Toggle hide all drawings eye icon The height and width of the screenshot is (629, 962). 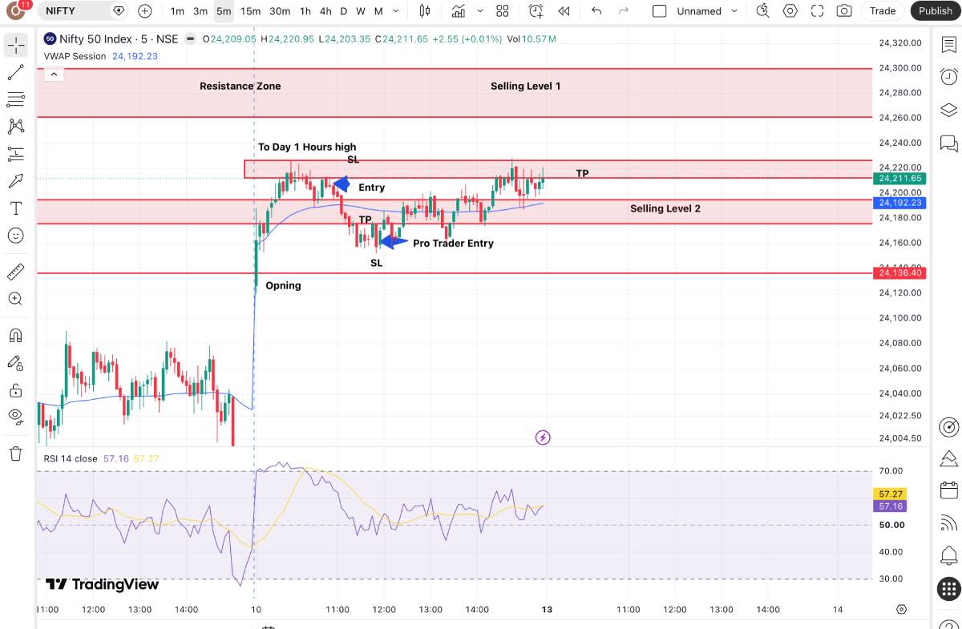tap(16, 417)
